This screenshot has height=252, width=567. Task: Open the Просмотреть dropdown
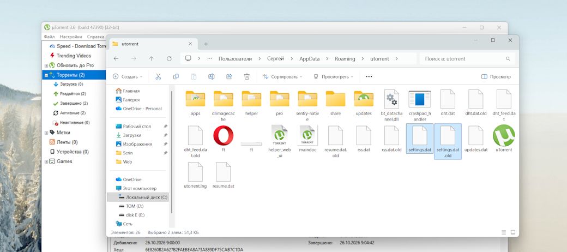(x=333, y=77)
